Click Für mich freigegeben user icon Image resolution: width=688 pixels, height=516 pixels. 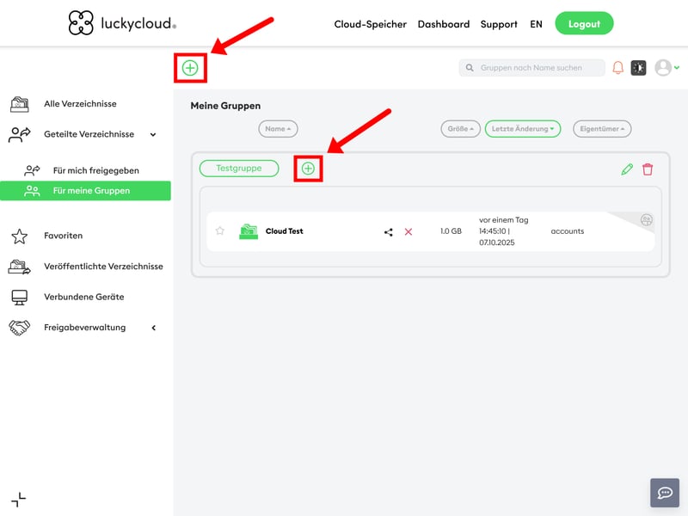coord(32,170)
